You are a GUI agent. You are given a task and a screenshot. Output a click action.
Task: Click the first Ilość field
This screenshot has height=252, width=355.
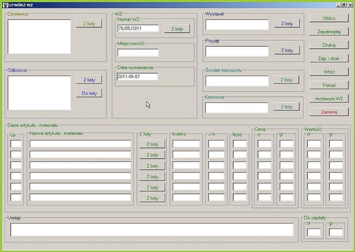(x=239, y=144)
